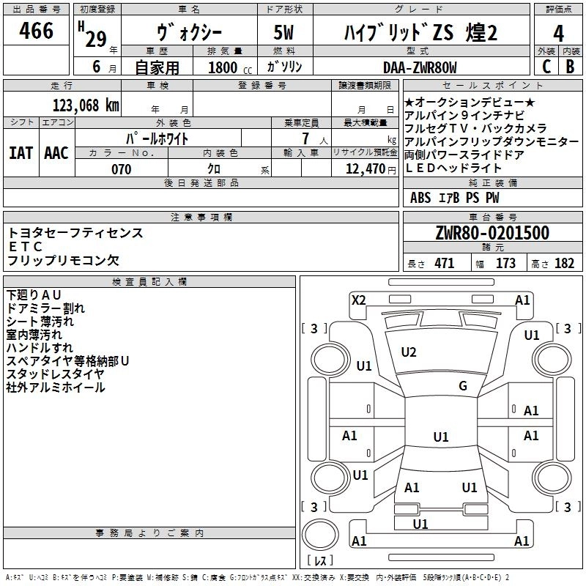Select sales point フルセグTV・バックカメラ
This screenshot has width=586, height=586.
coord(475,128)
